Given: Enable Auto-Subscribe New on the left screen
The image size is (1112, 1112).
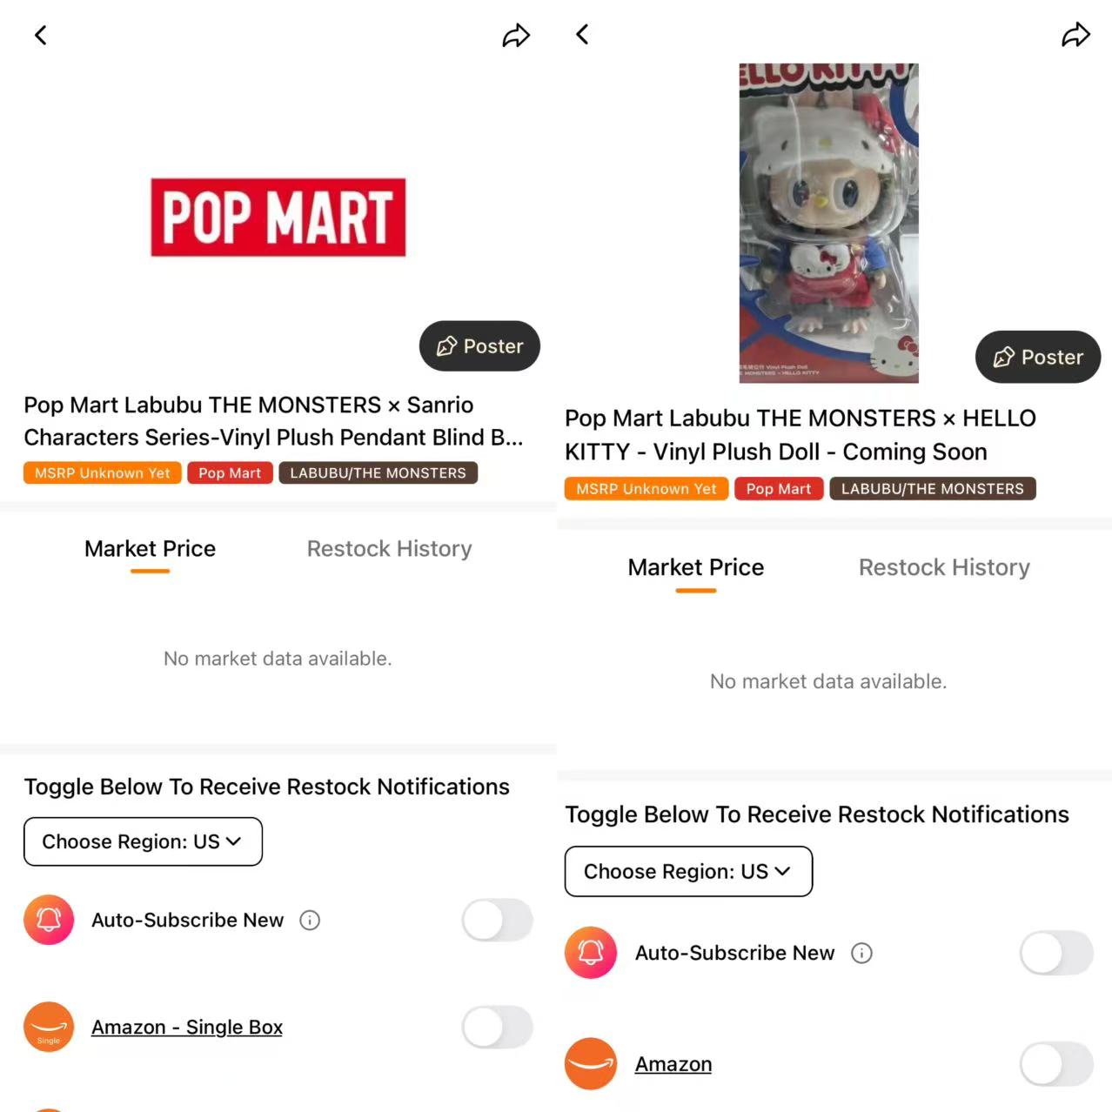Looking at the screenshot, I should pyautogui.click(x=497, y=920).
